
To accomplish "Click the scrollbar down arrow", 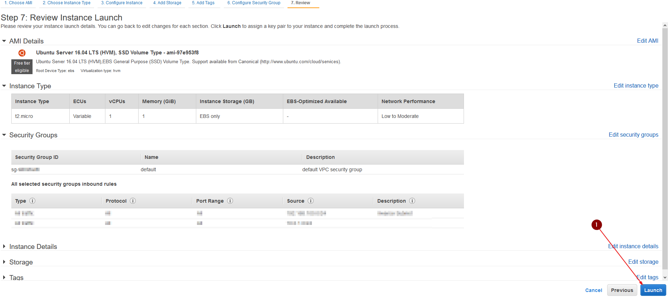I will pyautogui.click(x=665, y=278).
